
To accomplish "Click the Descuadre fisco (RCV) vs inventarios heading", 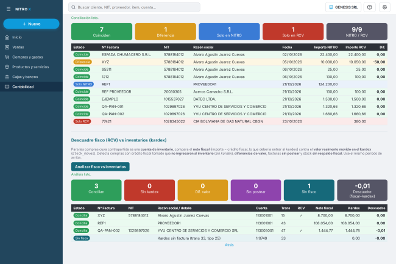I will tap(119, 140).
